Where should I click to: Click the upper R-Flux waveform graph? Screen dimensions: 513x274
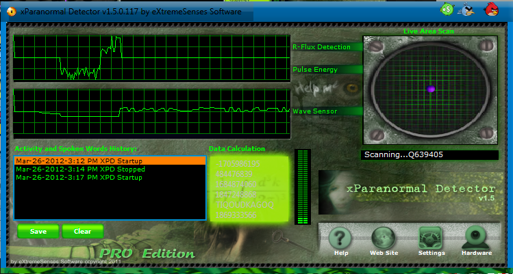(x=151, y=58)
